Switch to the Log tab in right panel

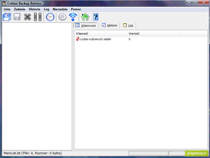128,25
